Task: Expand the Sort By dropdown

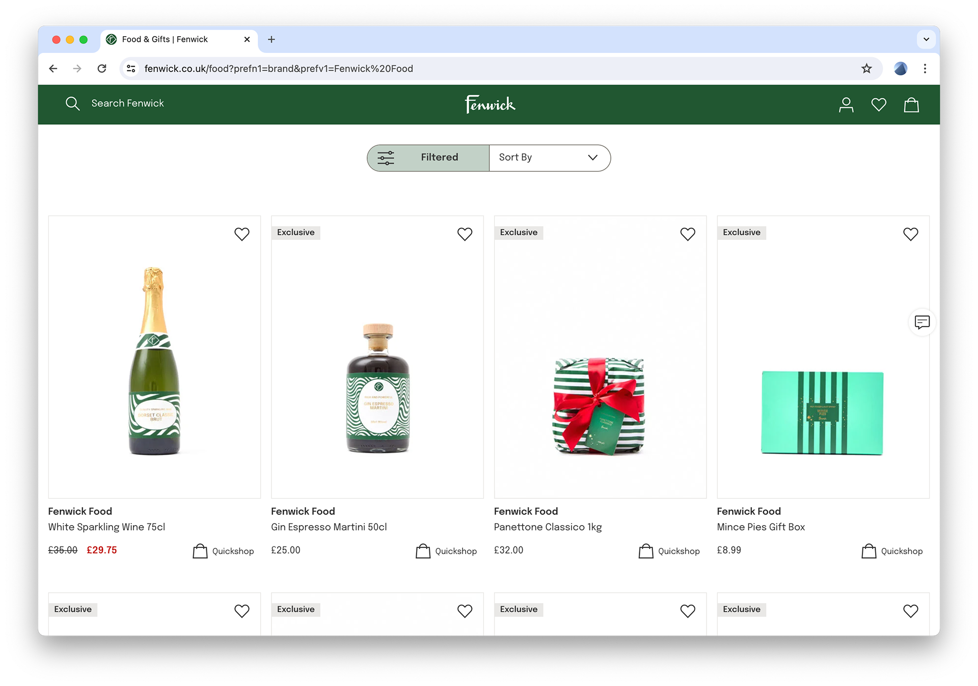Action: 549,158
